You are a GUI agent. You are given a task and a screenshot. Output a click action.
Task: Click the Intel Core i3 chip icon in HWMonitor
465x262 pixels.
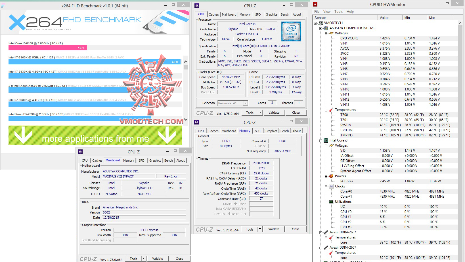pyautogui.click(x=326, y=140)
